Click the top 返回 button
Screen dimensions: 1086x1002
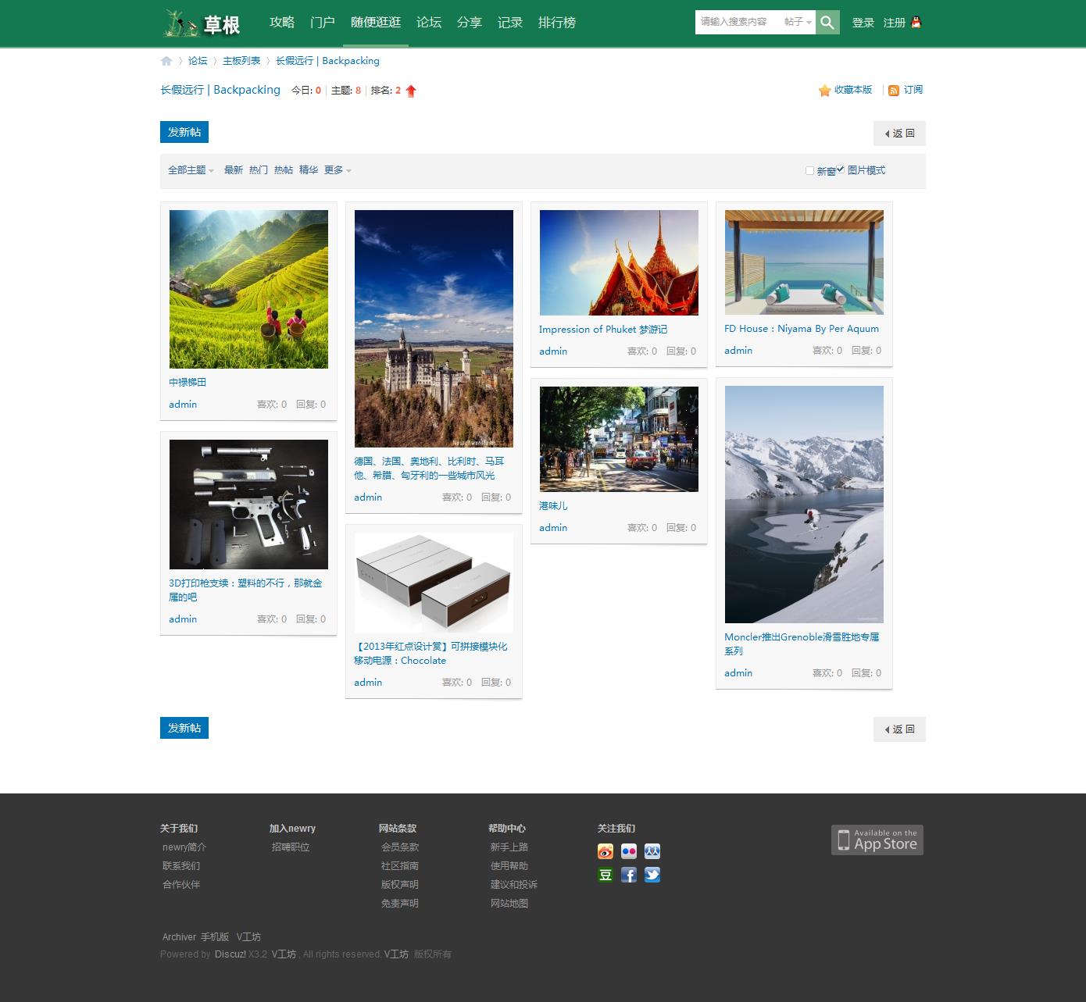(899, 134)
